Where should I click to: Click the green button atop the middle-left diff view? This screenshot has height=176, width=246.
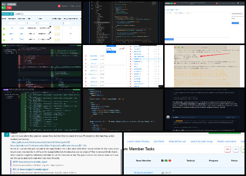[79, 45]
